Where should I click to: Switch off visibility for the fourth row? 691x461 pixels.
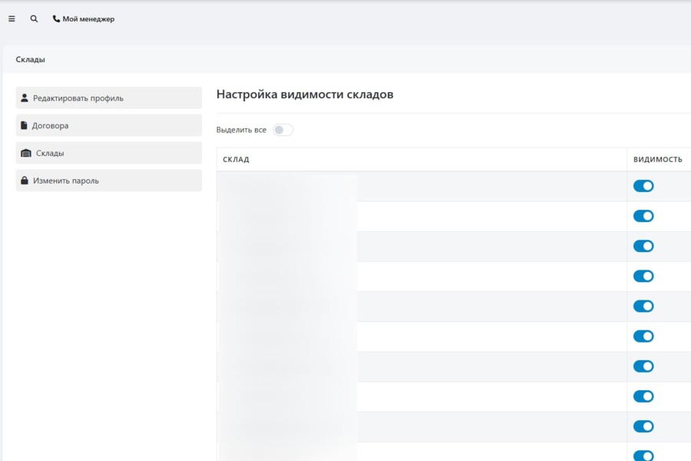click(x=643, y=276)
